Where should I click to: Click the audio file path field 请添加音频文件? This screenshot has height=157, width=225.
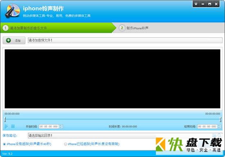point(125,40)
